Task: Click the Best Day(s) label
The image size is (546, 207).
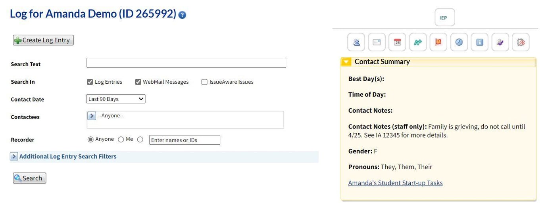Action: point(366,79)
